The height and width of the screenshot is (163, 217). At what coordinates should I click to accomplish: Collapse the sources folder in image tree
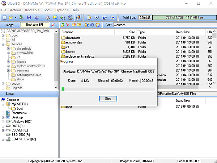click(x=3, y=44)
